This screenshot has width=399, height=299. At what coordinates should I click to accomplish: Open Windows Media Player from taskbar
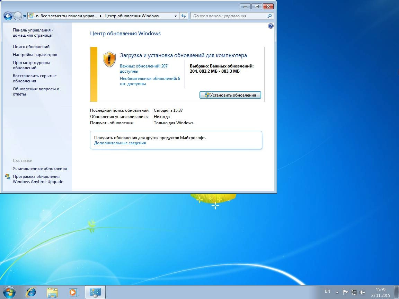coord(73,292)
